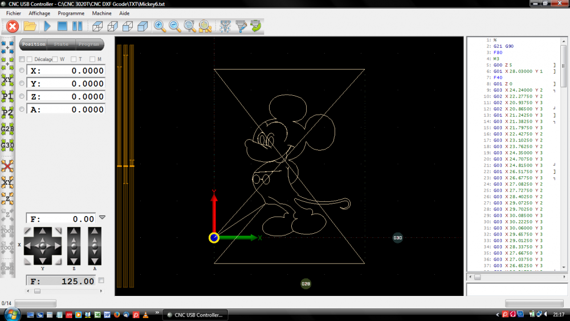Select the A axis radio button
Image resolution: width=570 pixels, height=321 pixels.
click(x=22, y=109)
